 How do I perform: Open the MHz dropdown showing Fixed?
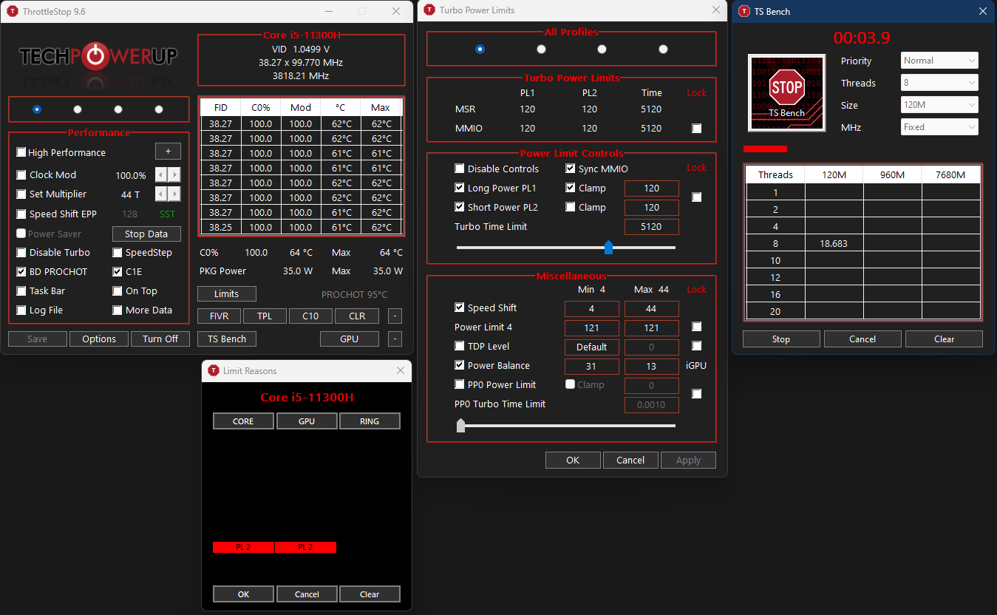point(939,126)
